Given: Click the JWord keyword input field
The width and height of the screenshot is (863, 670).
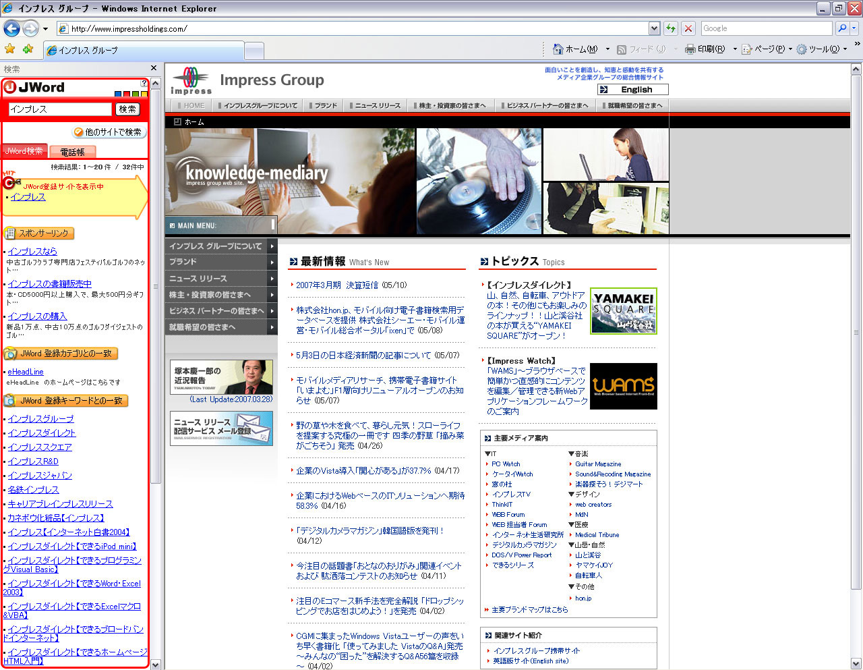Looking at the screenshot, I should click(60, 109).
